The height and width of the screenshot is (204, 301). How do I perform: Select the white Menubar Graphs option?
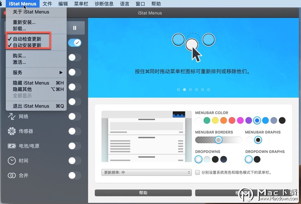coord(249,140)
